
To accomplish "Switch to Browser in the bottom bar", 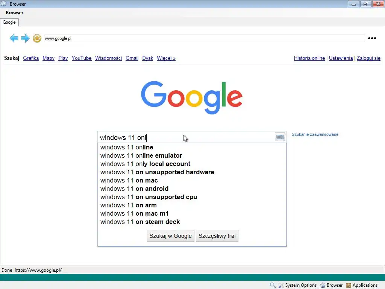I will coord(332,285).
